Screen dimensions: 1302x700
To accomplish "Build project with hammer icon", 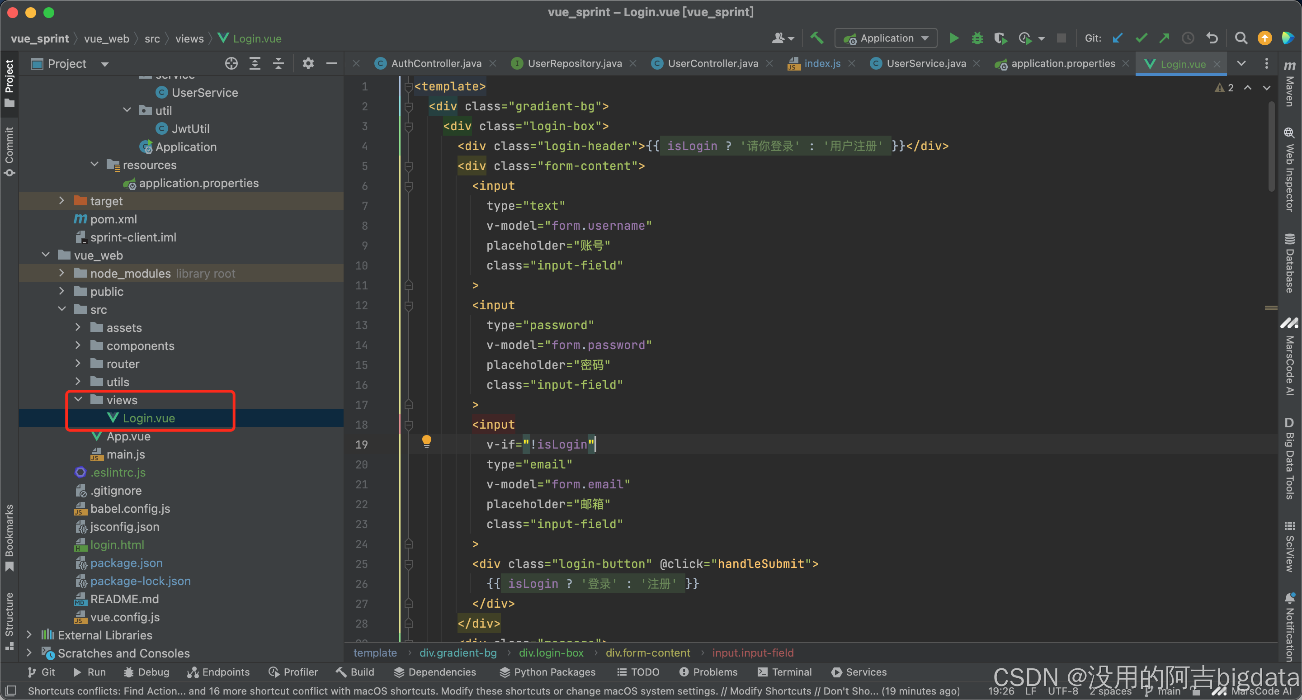I will pyautogui.click(x=816, y=38).
